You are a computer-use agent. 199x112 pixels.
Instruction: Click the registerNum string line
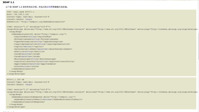[33, 37]
